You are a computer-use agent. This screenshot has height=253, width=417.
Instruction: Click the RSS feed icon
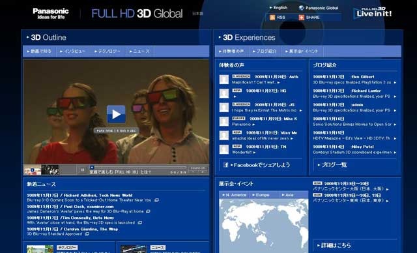(272, 18)
